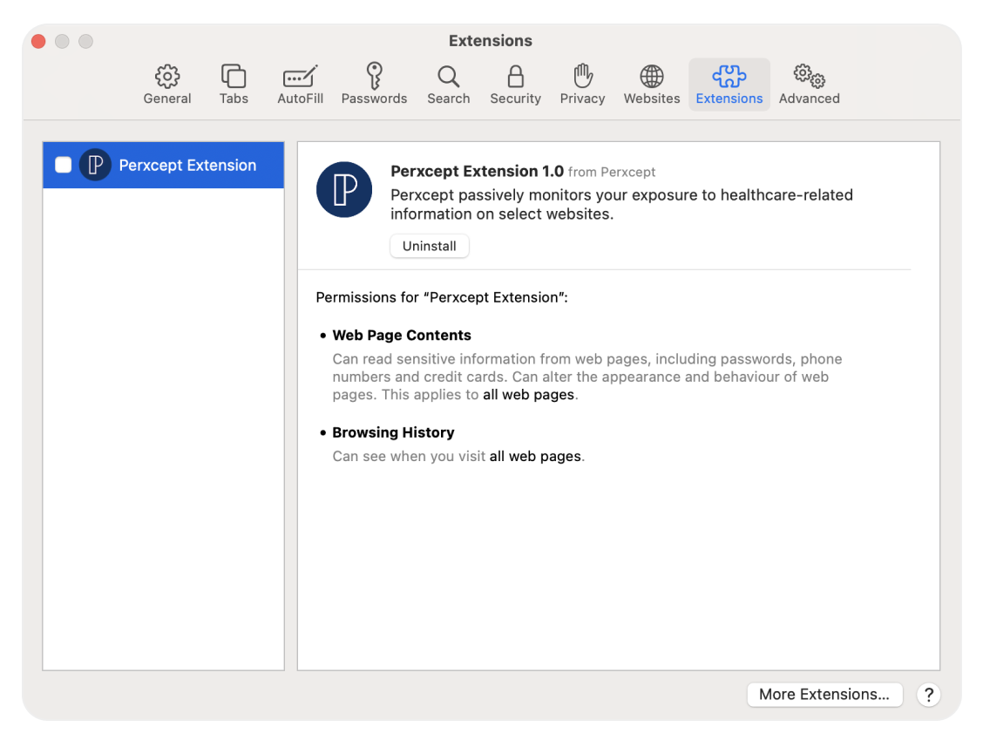Viewport: 990px width, 747px height.
Task: Click the large Perxcept logo in details
Action: 344,189
